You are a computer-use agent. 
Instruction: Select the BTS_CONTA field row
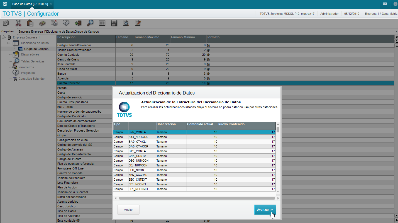[194, 151]
